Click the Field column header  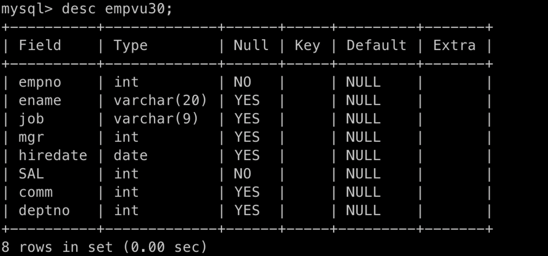point(40,45)
